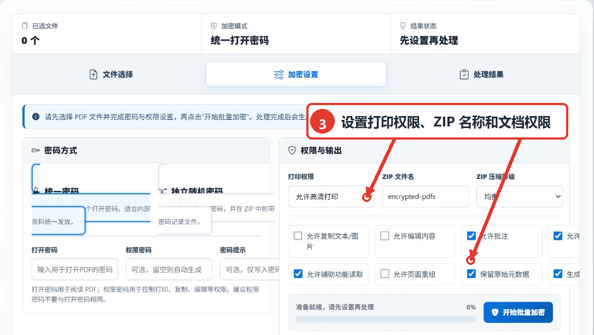This screenshot has height=335, width=594.
Task: Uncheck the 允许批注 checkbox
Action: (x=471, y=236)
